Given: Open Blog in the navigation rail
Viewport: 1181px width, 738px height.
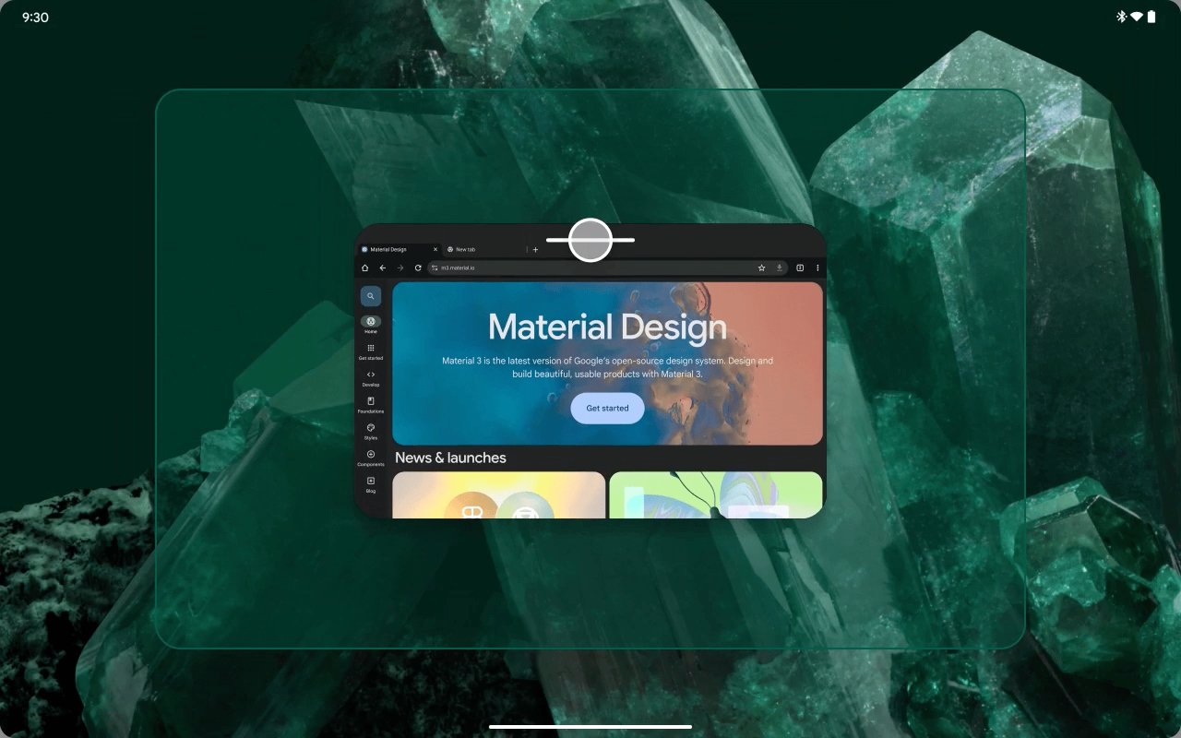Looking at the screenshot, I should tap(370, 484).
